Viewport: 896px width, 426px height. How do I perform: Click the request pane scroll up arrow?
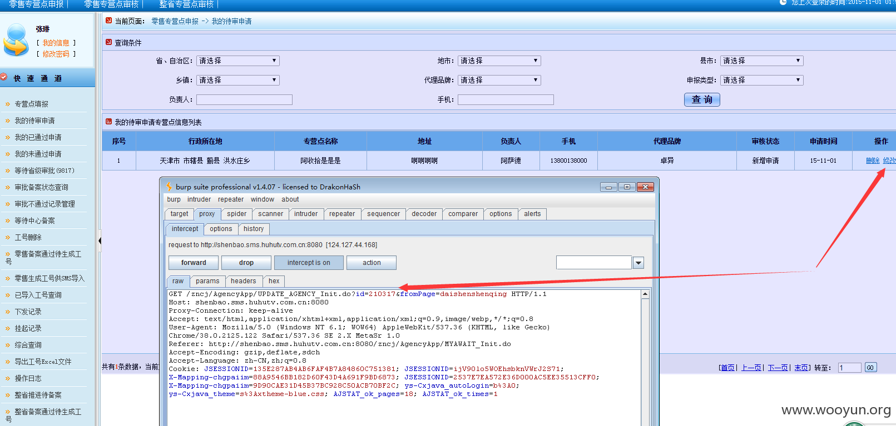(645, 294)
